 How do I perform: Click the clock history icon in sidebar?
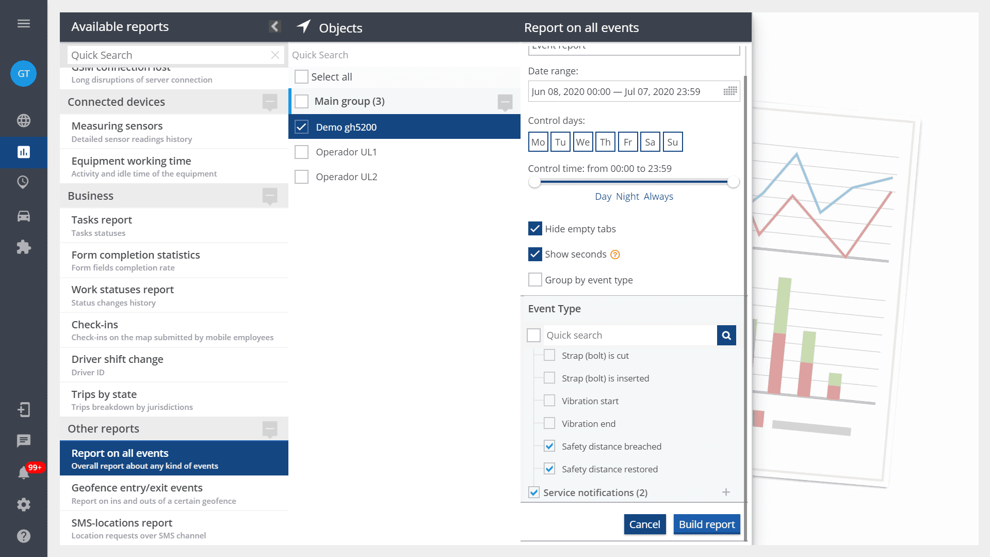tap(24, 182)
